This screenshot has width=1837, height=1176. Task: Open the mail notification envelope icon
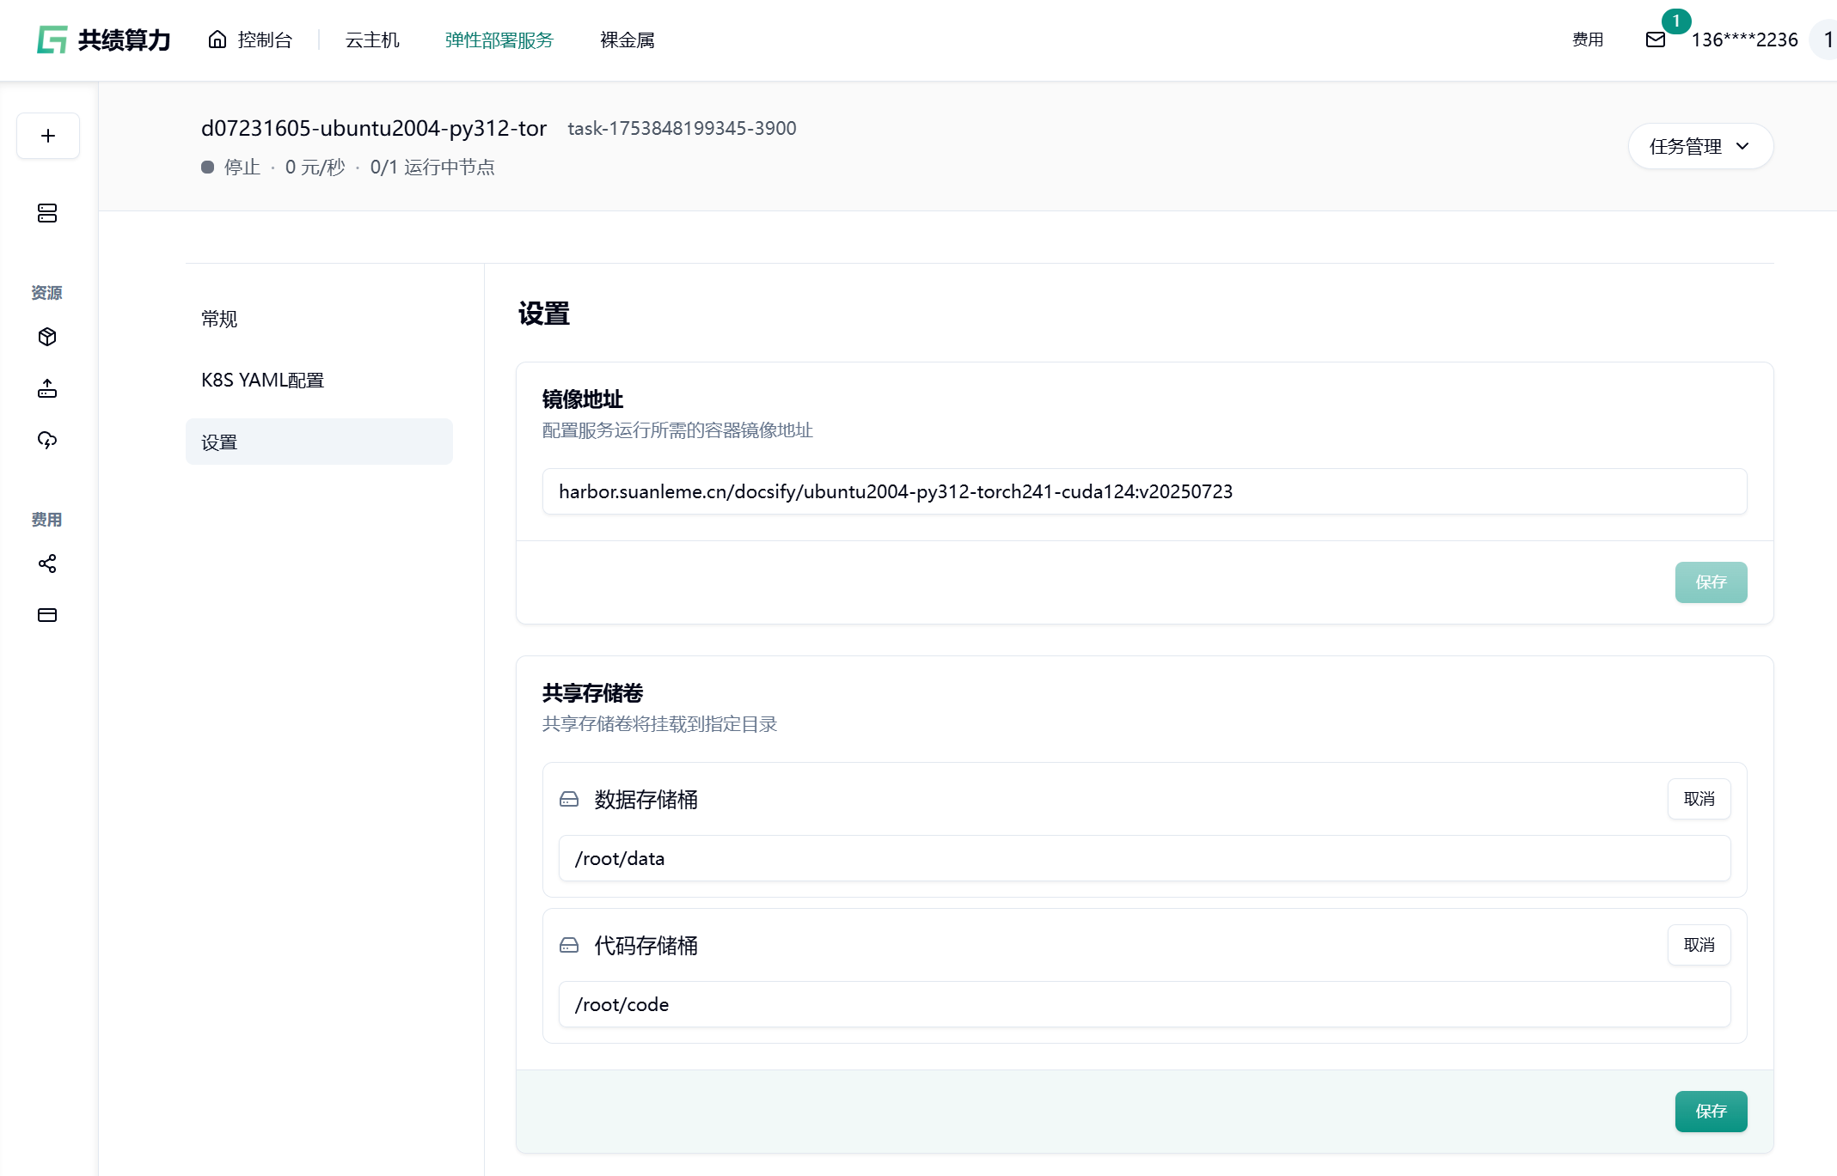(x=1655, y=40)
